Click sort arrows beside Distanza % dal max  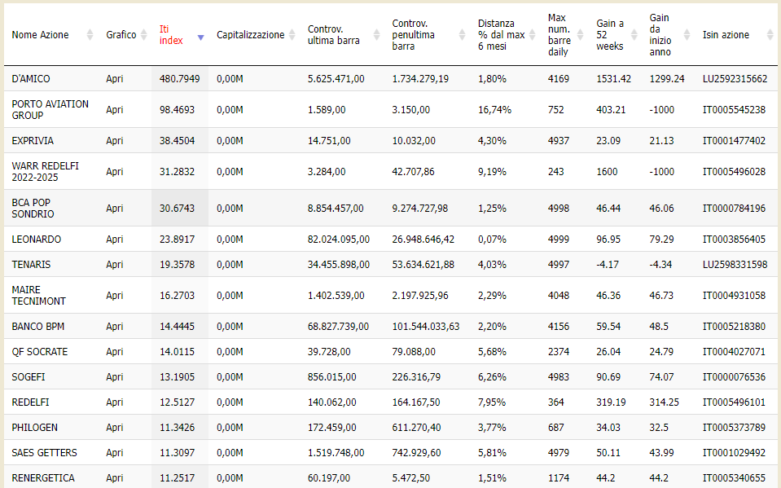point(532,35)
